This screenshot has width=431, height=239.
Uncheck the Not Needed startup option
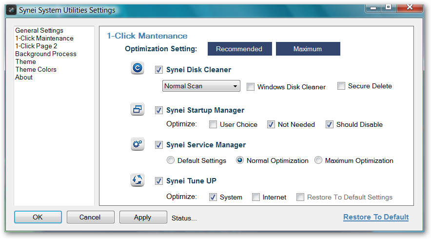(x=271, y=124)
